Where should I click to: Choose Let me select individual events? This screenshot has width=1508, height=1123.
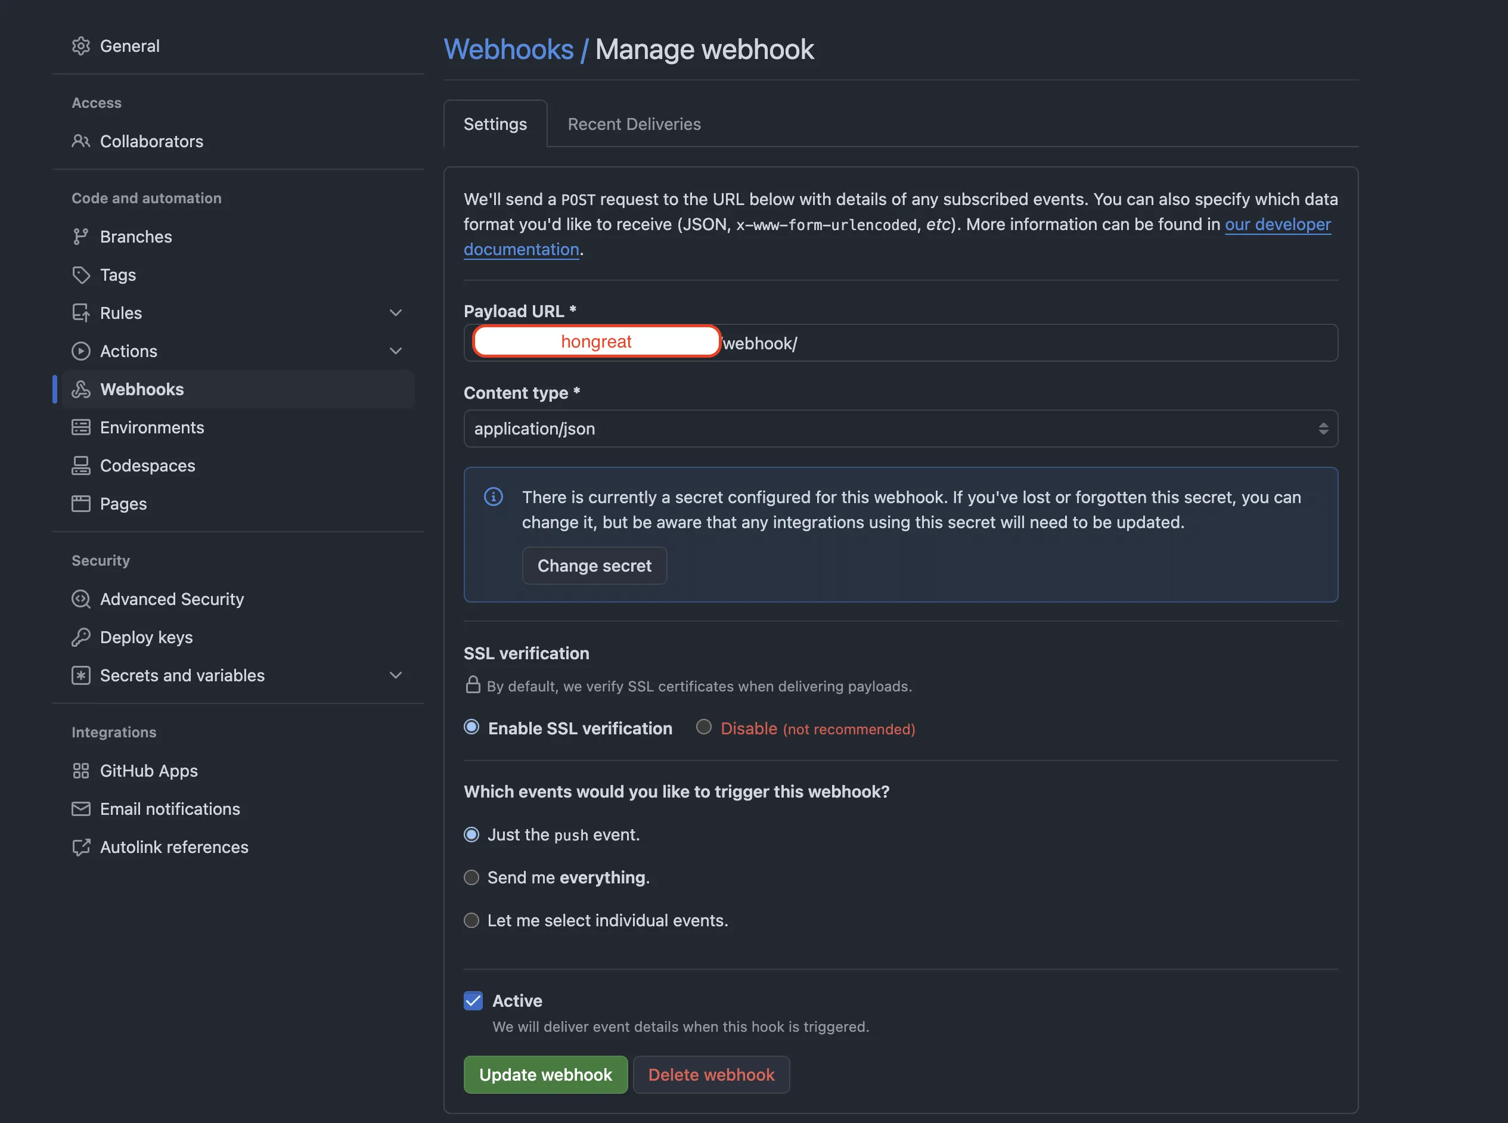click(471, 920)
